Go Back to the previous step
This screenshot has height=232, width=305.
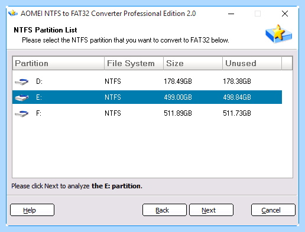(164, 210)
